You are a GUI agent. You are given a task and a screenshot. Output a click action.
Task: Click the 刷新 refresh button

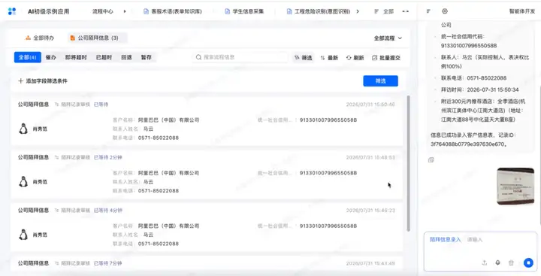coord(355,58)
